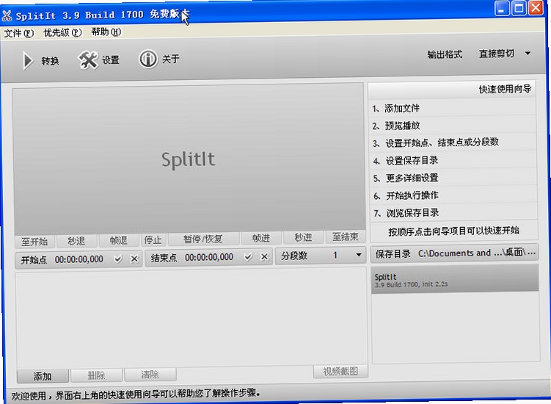Click the 至结束 button

(x=346, y=237)
